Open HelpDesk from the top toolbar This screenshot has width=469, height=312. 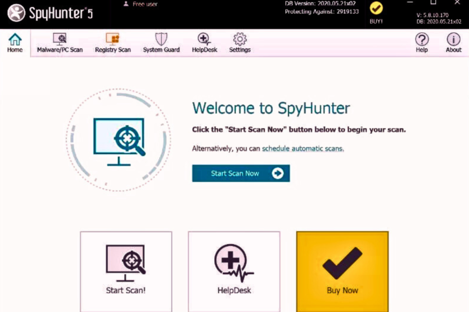click(204, 42)
